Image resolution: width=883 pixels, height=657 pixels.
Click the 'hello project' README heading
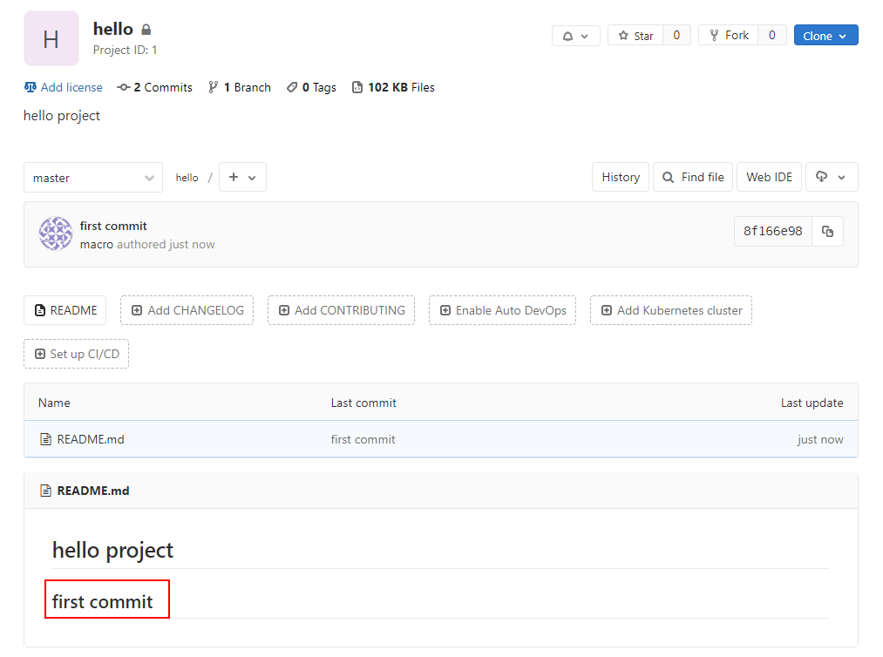point(112,550)
